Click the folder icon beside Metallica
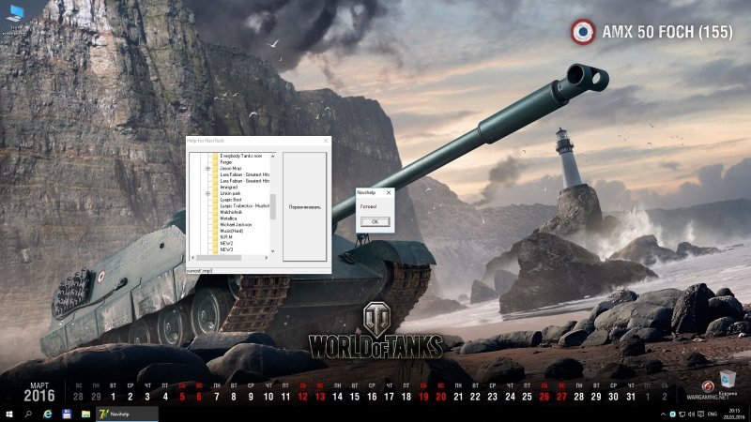 215,219
